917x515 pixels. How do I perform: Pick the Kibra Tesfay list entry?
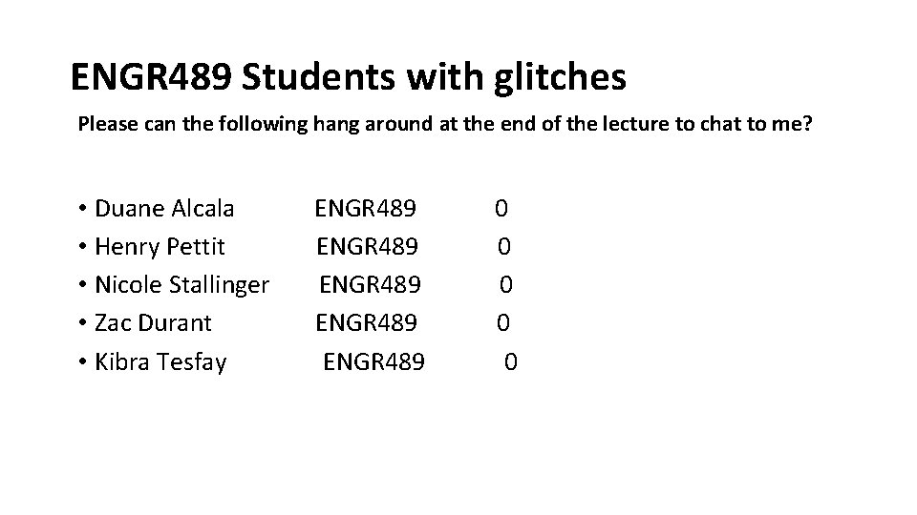tap(160, 362)
